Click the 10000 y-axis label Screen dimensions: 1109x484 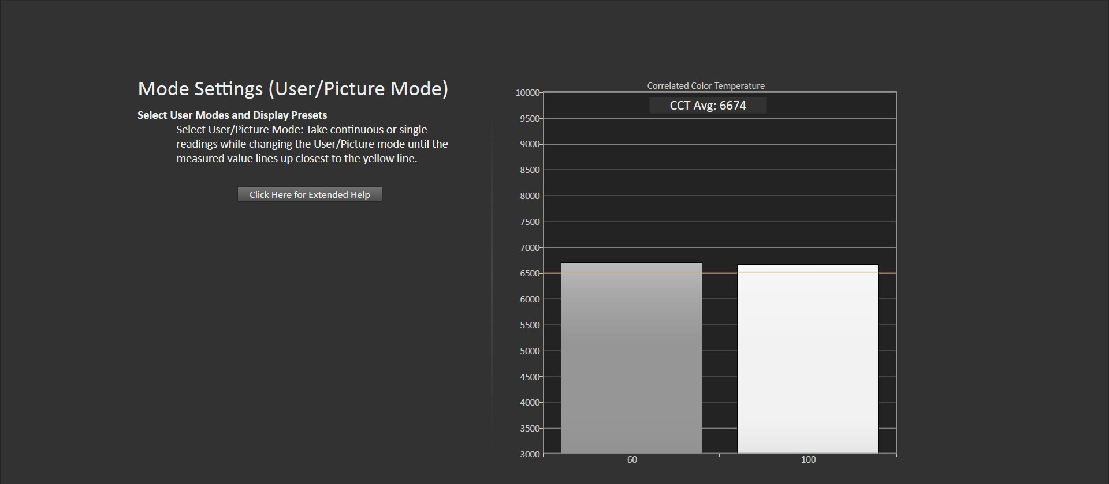click(x=527, y=93)
